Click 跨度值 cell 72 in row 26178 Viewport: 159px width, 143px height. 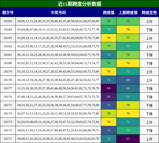coord(109,80)
